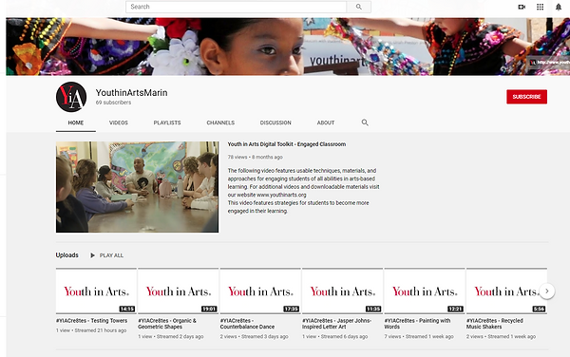
Task: Open the Engaged Classroom featured video title
Action: 287,144
